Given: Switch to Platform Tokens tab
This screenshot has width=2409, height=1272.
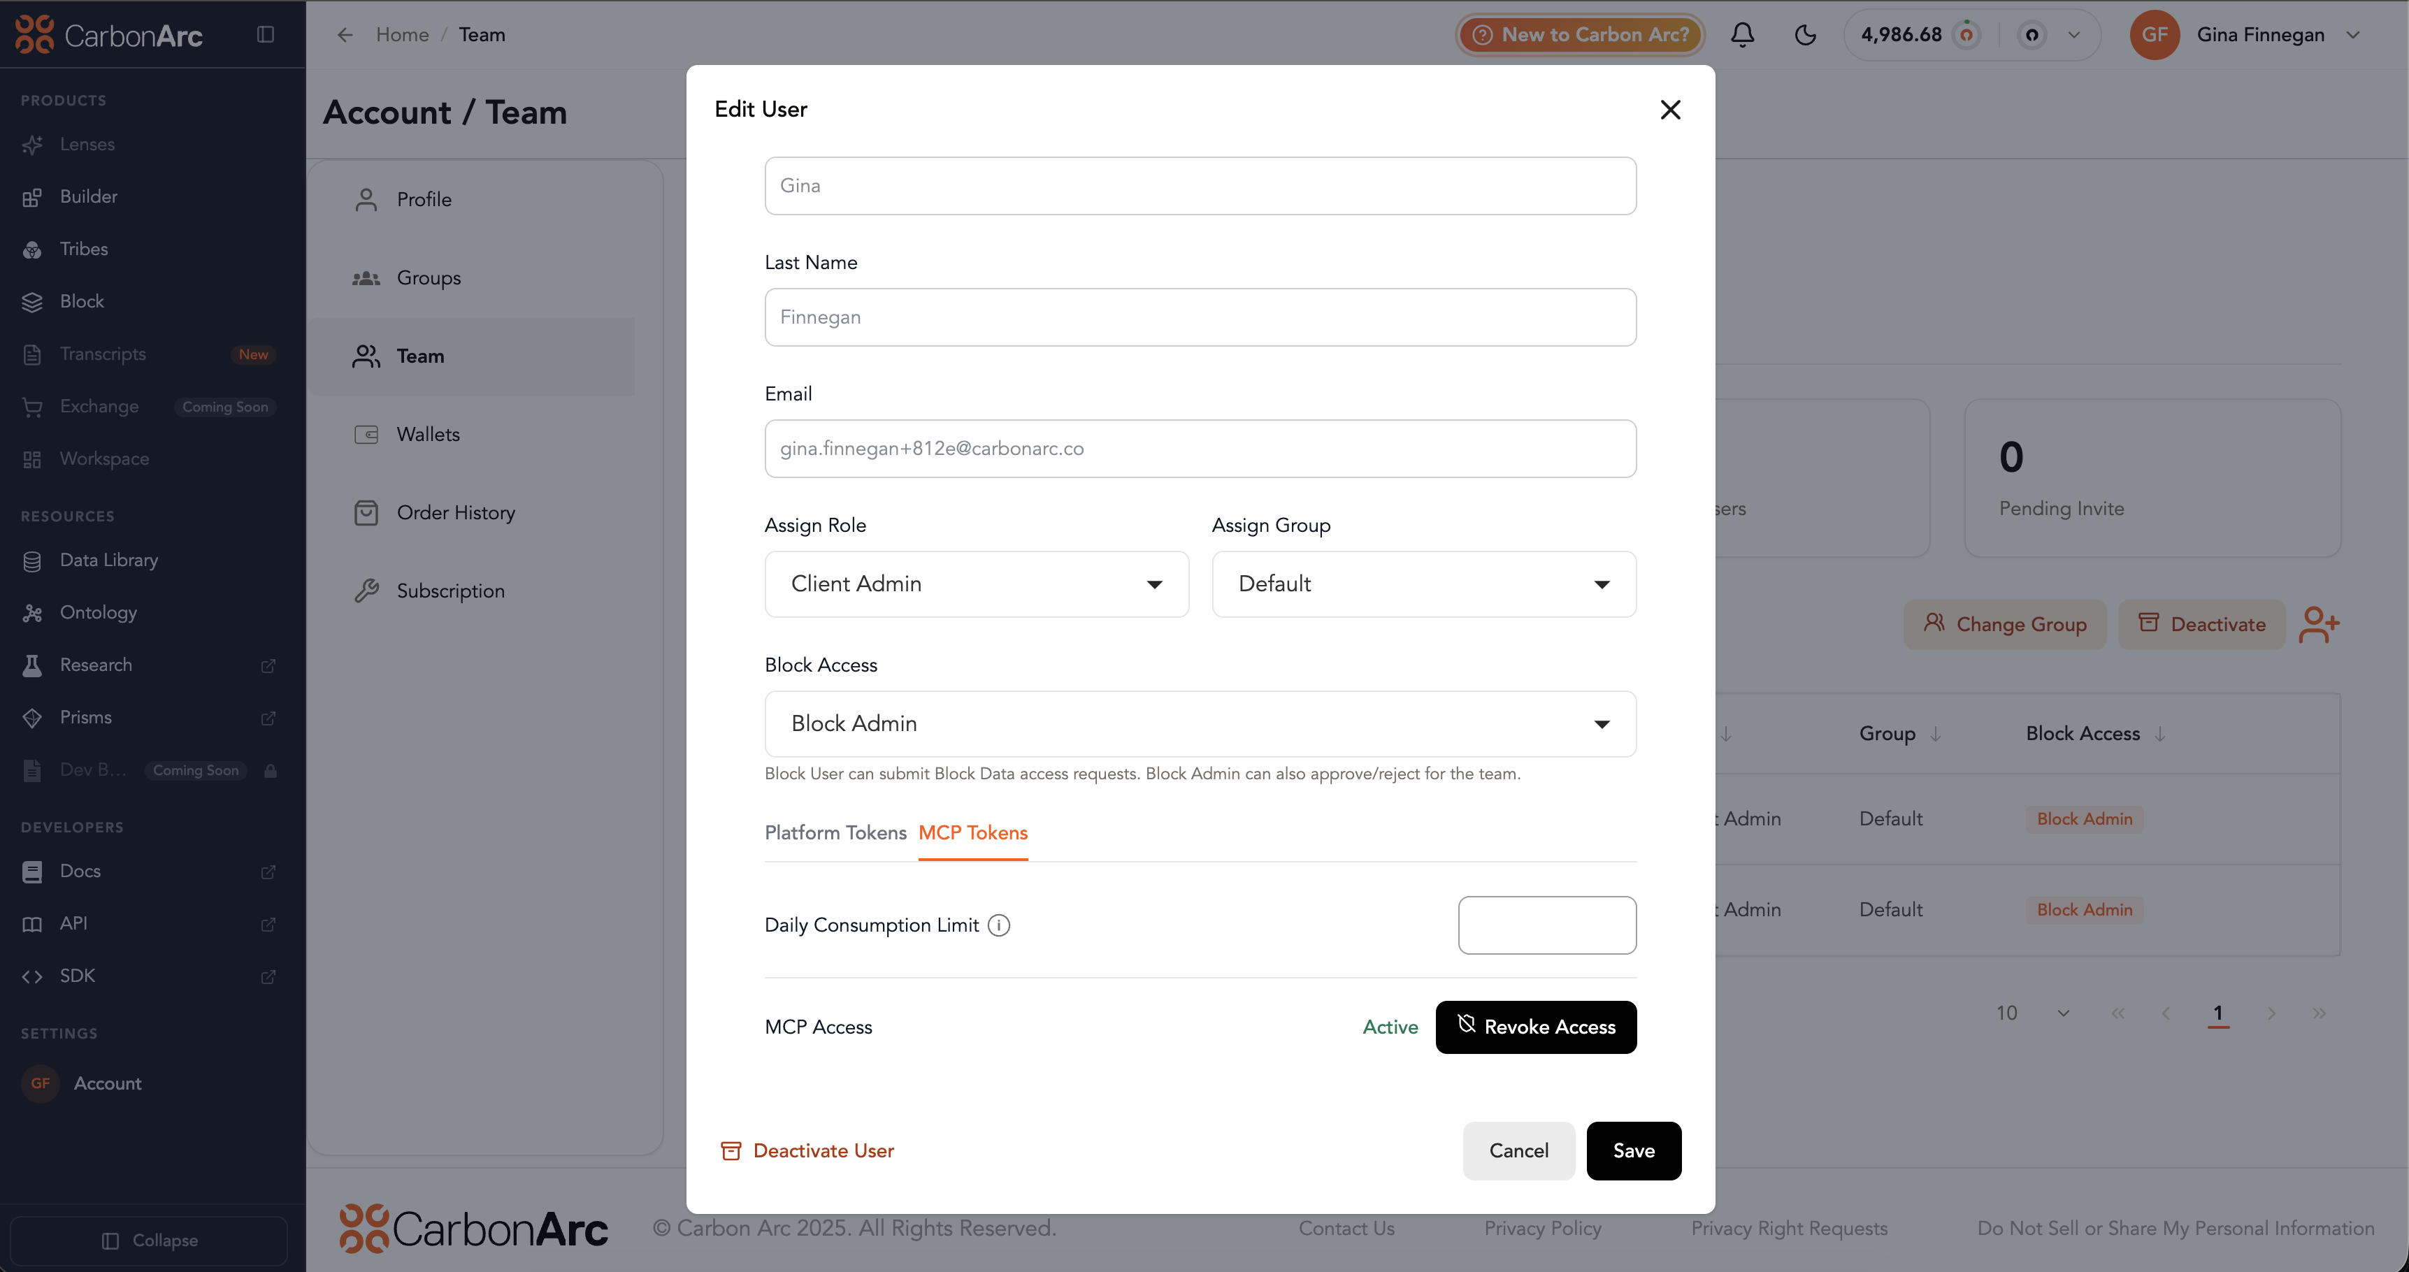Looking at the screenshot, I should [835, 832].
